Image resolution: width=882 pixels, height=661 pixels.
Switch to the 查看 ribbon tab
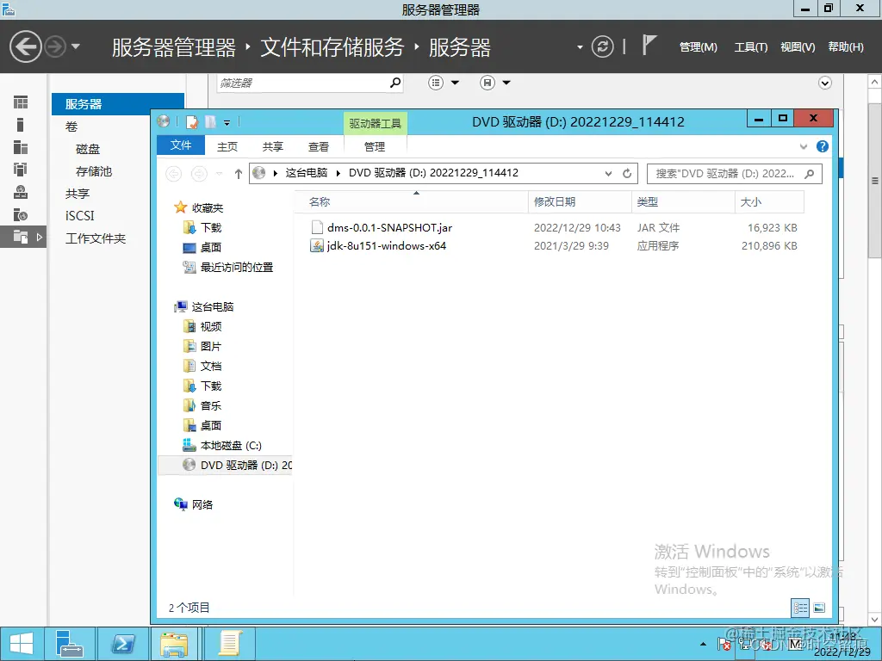point(318,145)
